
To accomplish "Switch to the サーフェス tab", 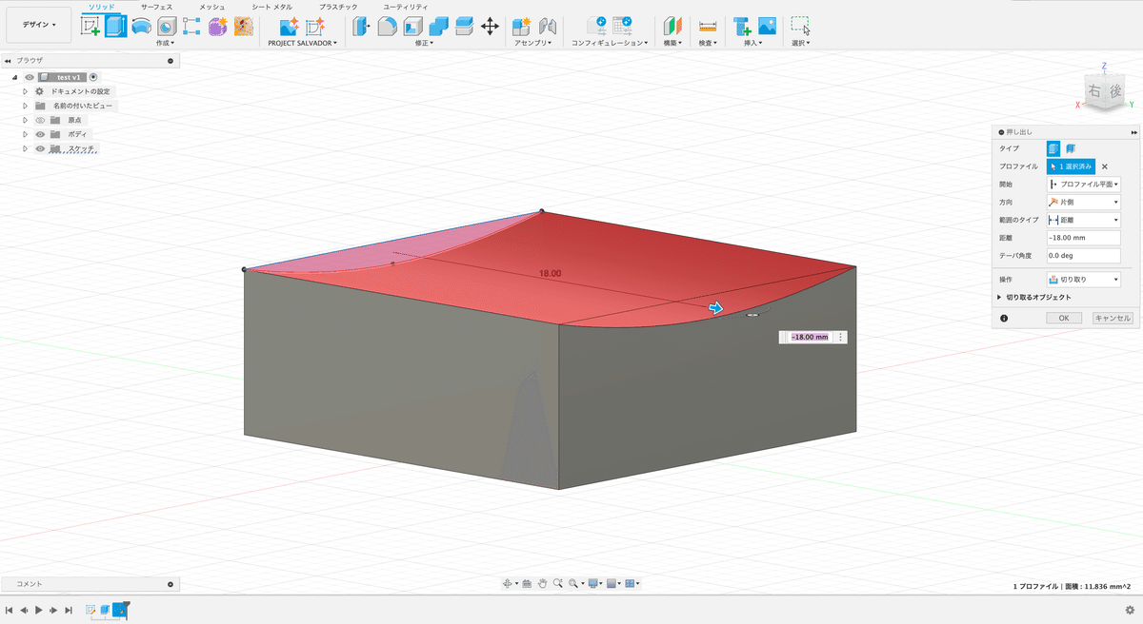I will [156, 7].
